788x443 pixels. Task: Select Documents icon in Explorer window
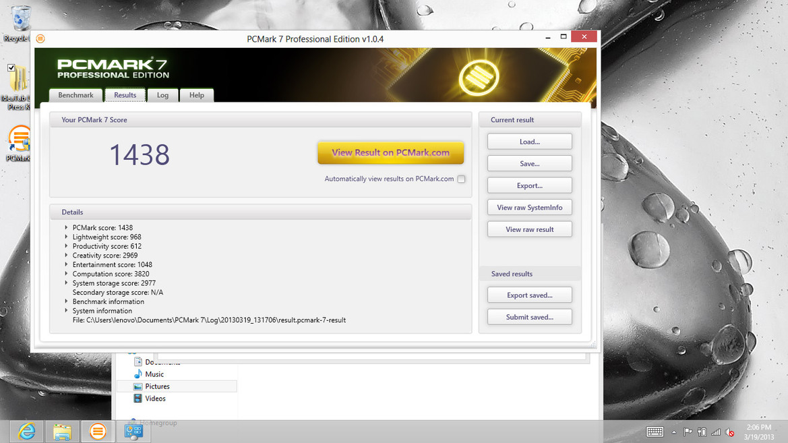(x=138, y=361)
